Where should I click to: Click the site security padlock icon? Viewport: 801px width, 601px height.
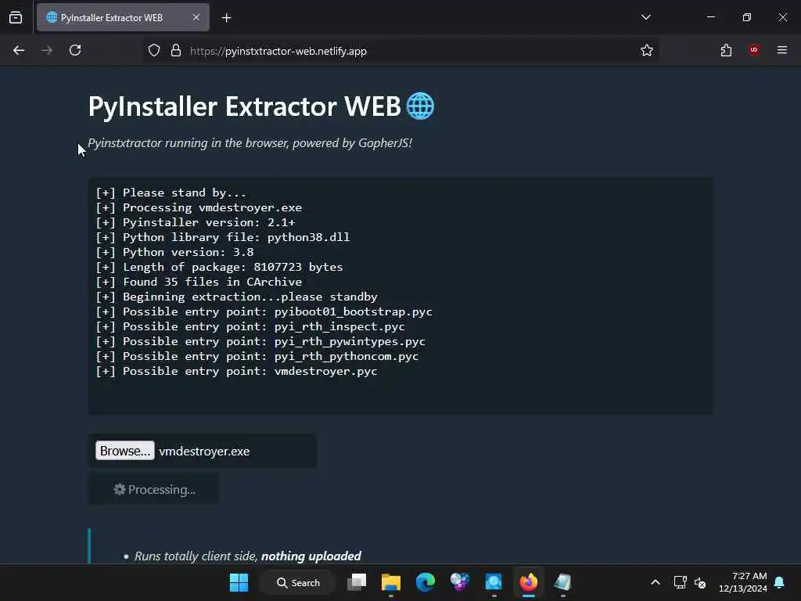(176, 51)
